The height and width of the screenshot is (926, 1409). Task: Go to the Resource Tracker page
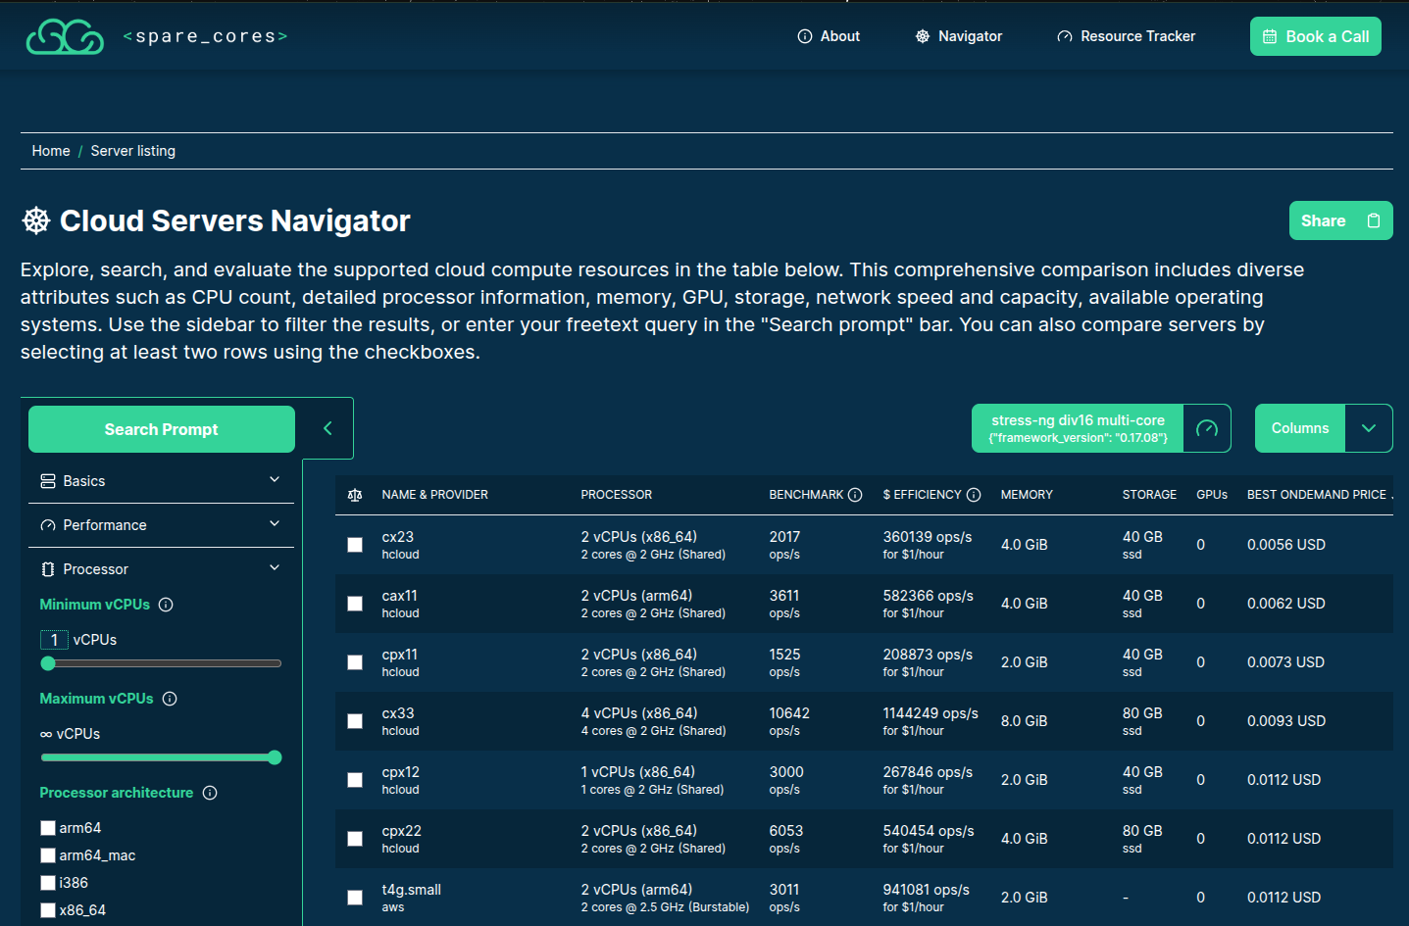tap(1126, 35)
